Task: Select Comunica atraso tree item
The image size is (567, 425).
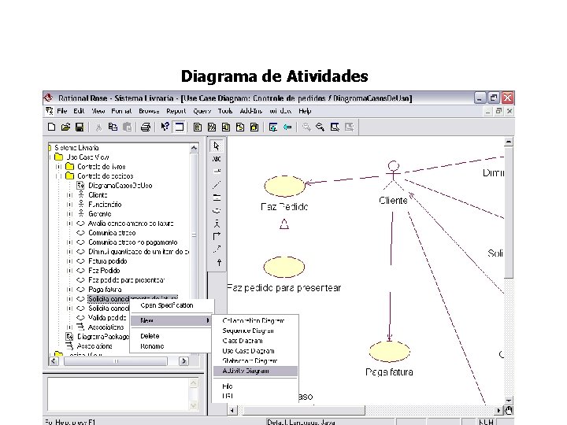Action: (112, 233)
